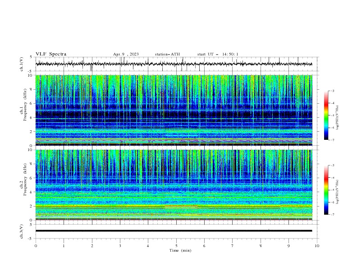Click the "10" kHz tick of ch.2 spectrogram

pyautogui.click(x=31, y=150)
